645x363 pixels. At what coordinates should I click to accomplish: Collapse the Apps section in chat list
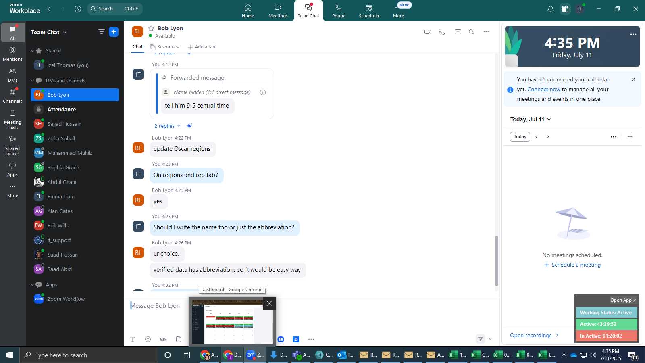point(32,285)
